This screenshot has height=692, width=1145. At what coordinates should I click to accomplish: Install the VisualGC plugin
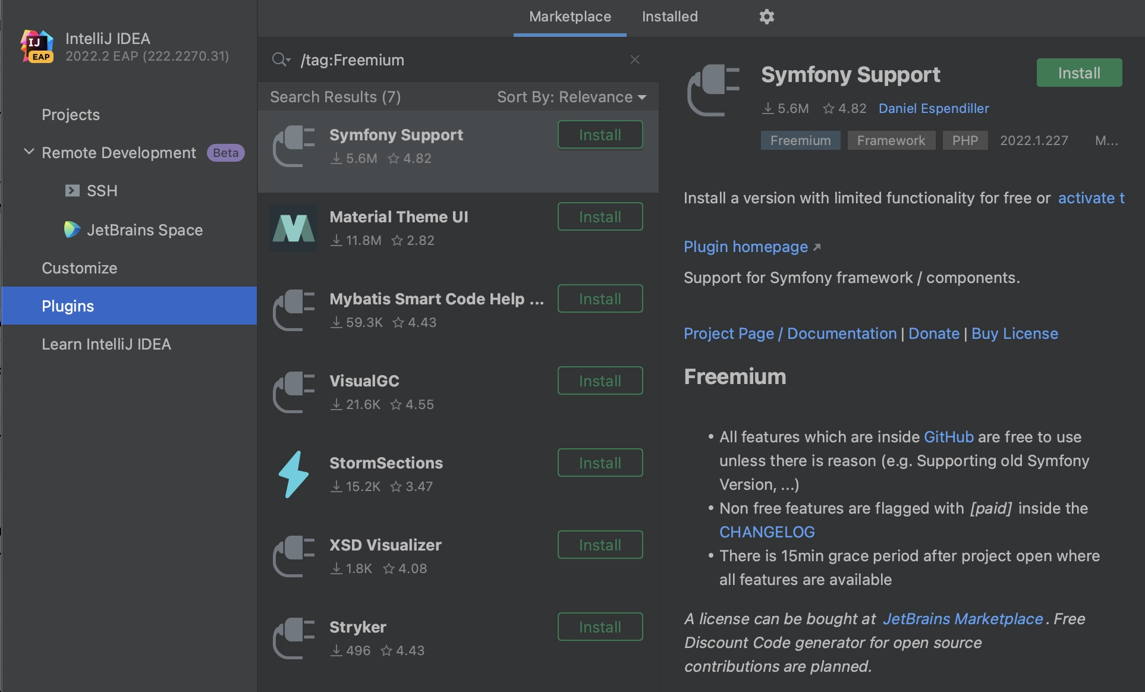[x=600, y=381]
